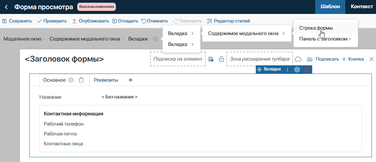This screenshot has height=162, width=376.
Task: Click the Кнопка button
Action: pos(356,59)
